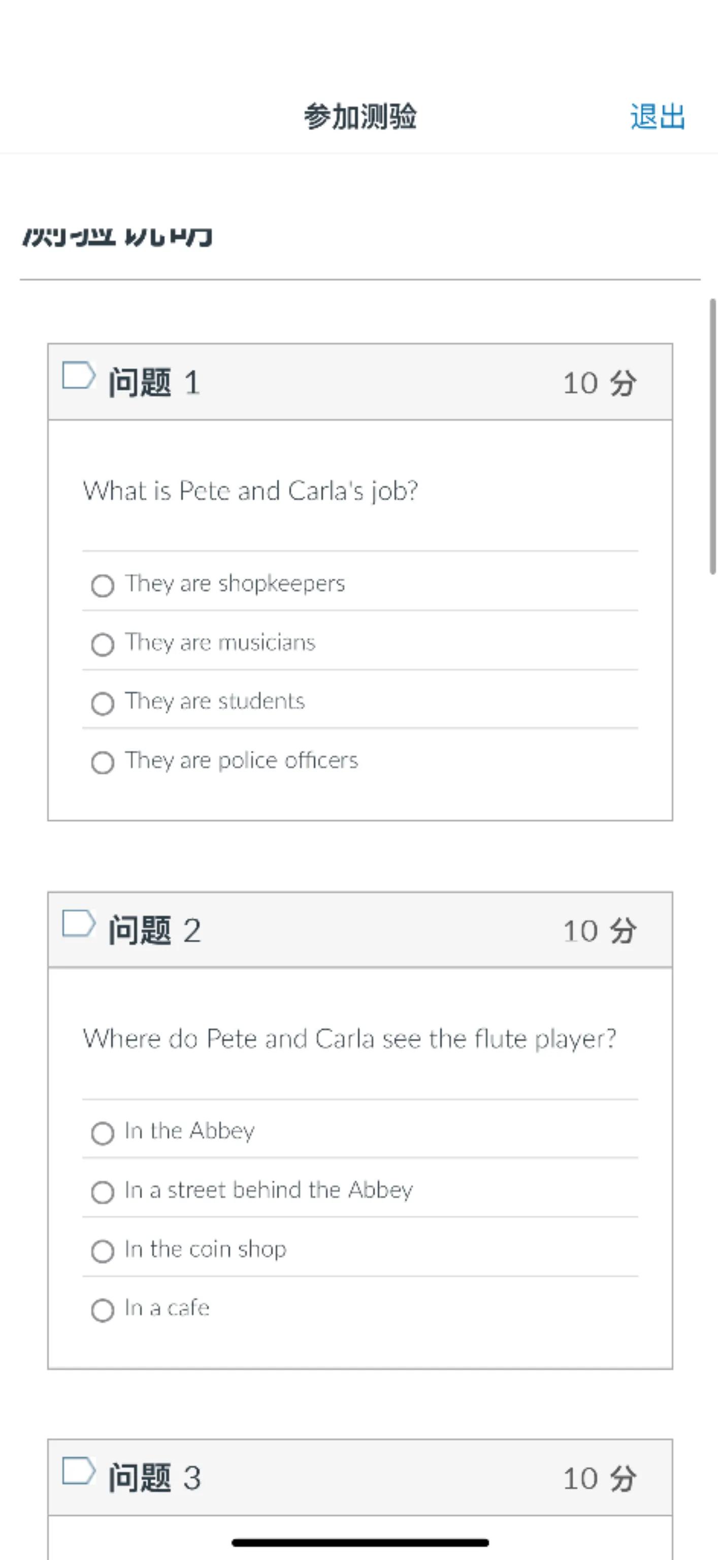Pick "They are students" radio button
The width and height of the screenshot is (718, 1560).
pyautogui.click(x=102, y=703)
